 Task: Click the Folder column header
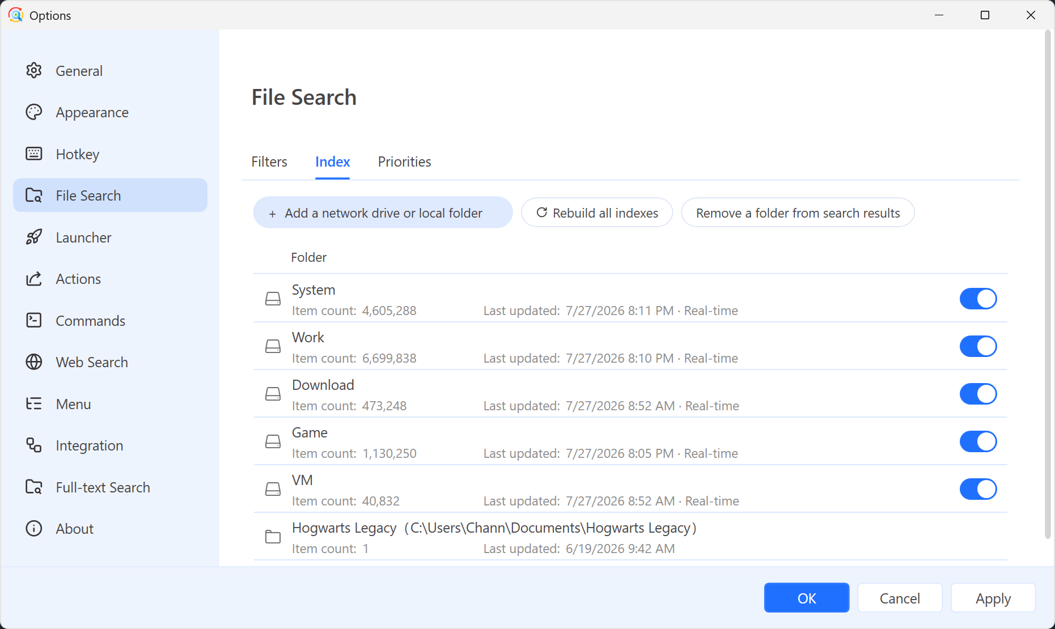pyautogui.click(x=309, y=257)
